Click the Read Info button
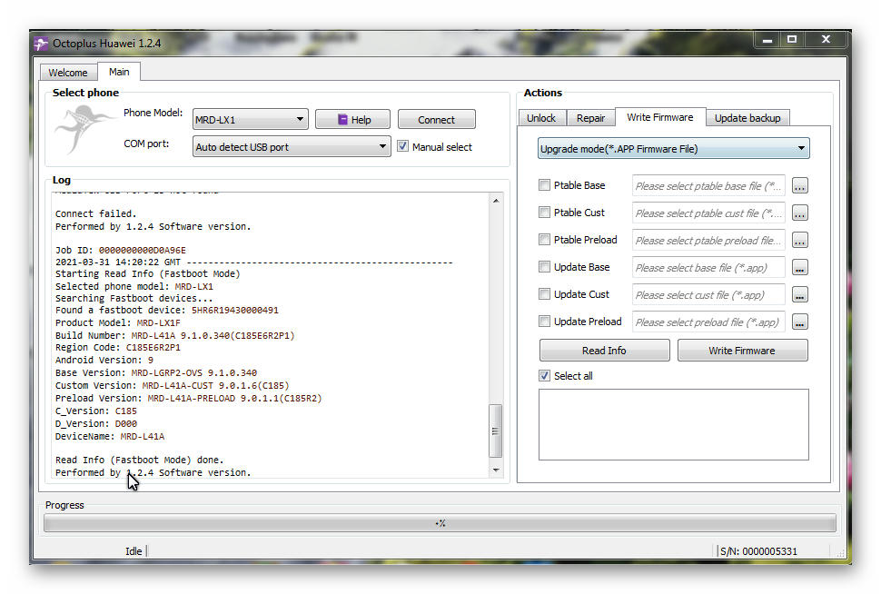Viewport: 881px width, 594px height. pos(604,351)
